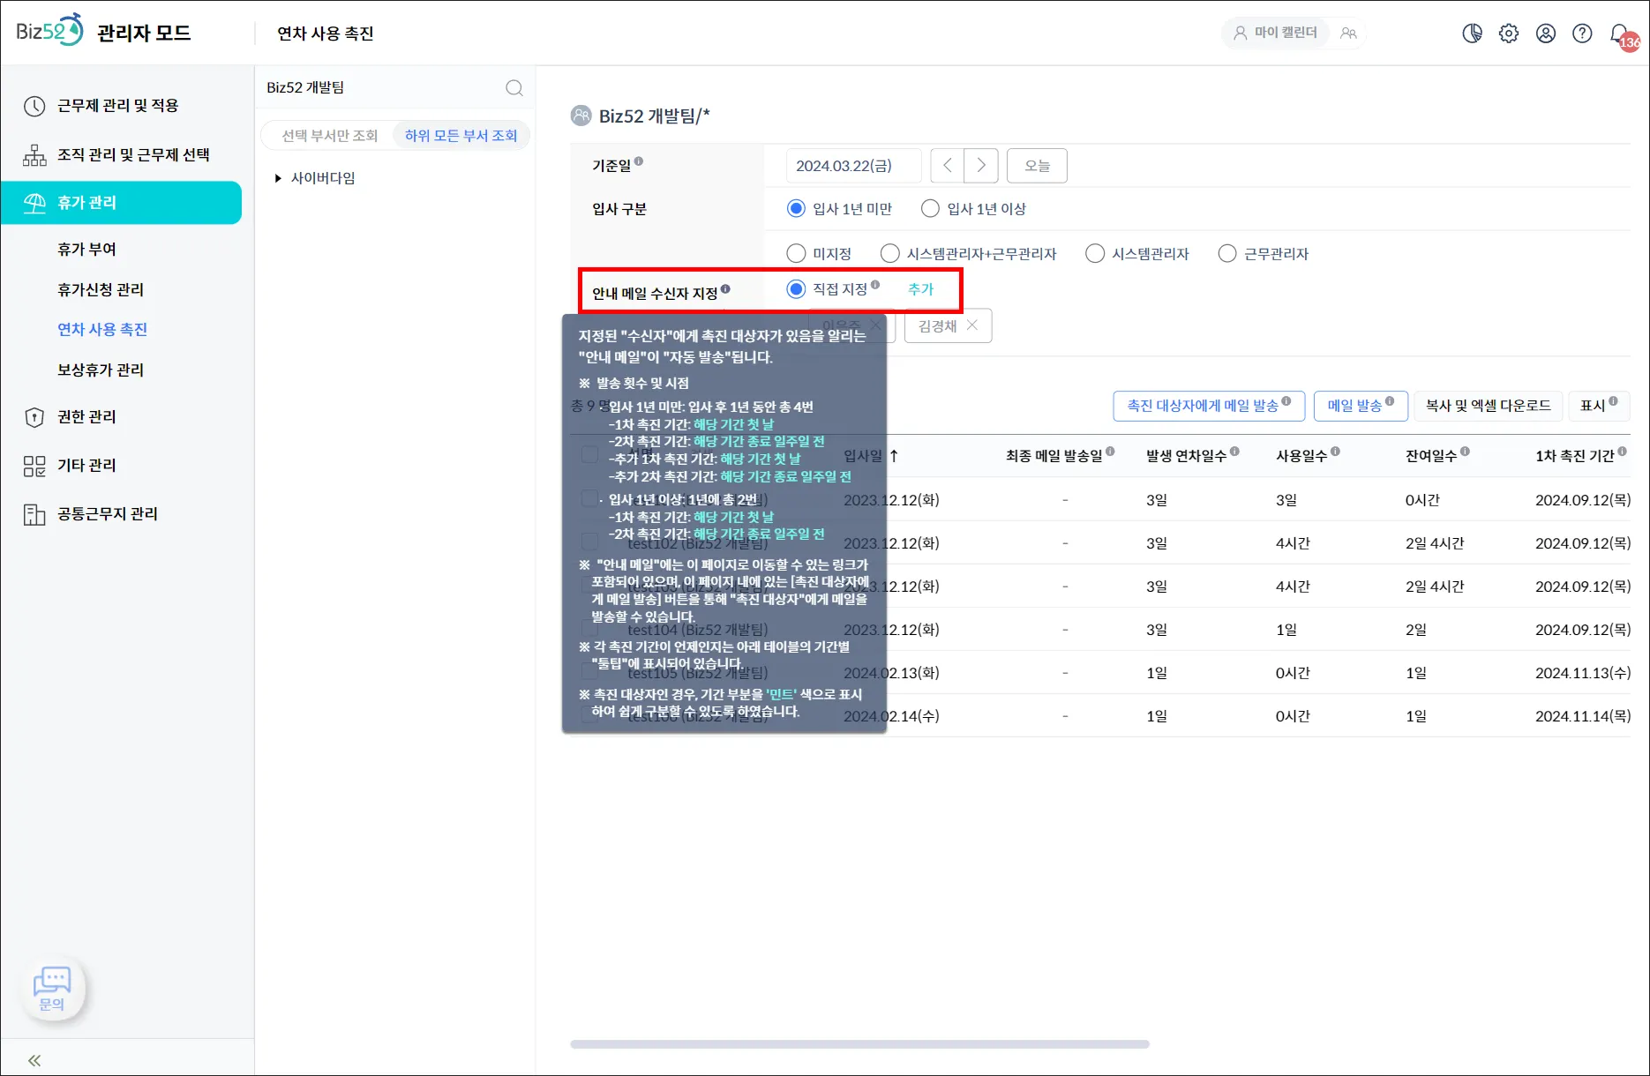The height and width of the screenshot is (1076, 1650).
Task: Select 미지정 recipient radio button
Action: (x=796, y=254)
